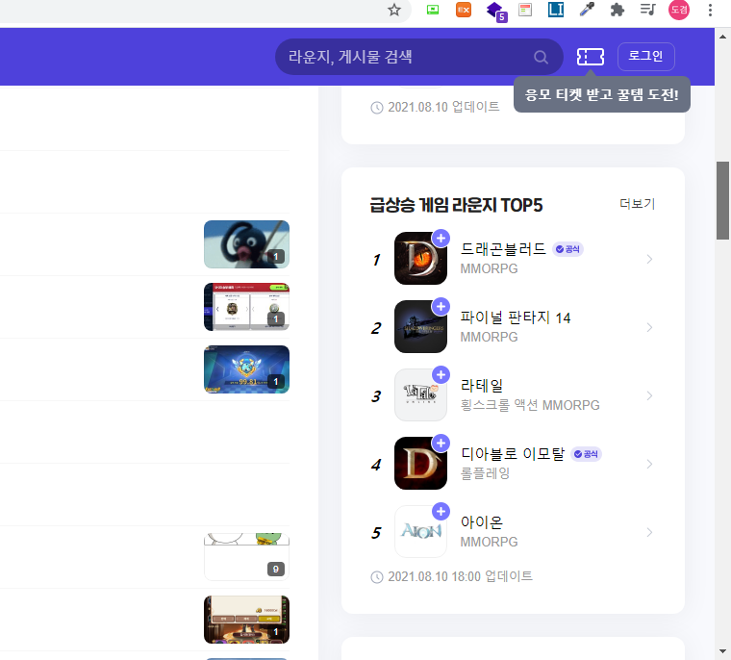Open the Chrome three-dot menu
This screenshot has width=731, height=660.
coord(710,10)
